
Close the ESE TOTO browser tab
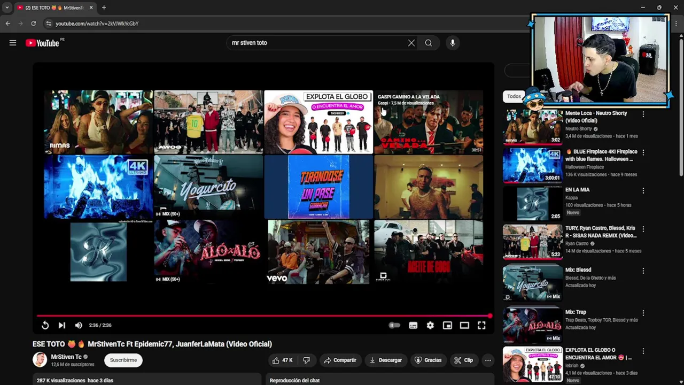coord(91,7)
